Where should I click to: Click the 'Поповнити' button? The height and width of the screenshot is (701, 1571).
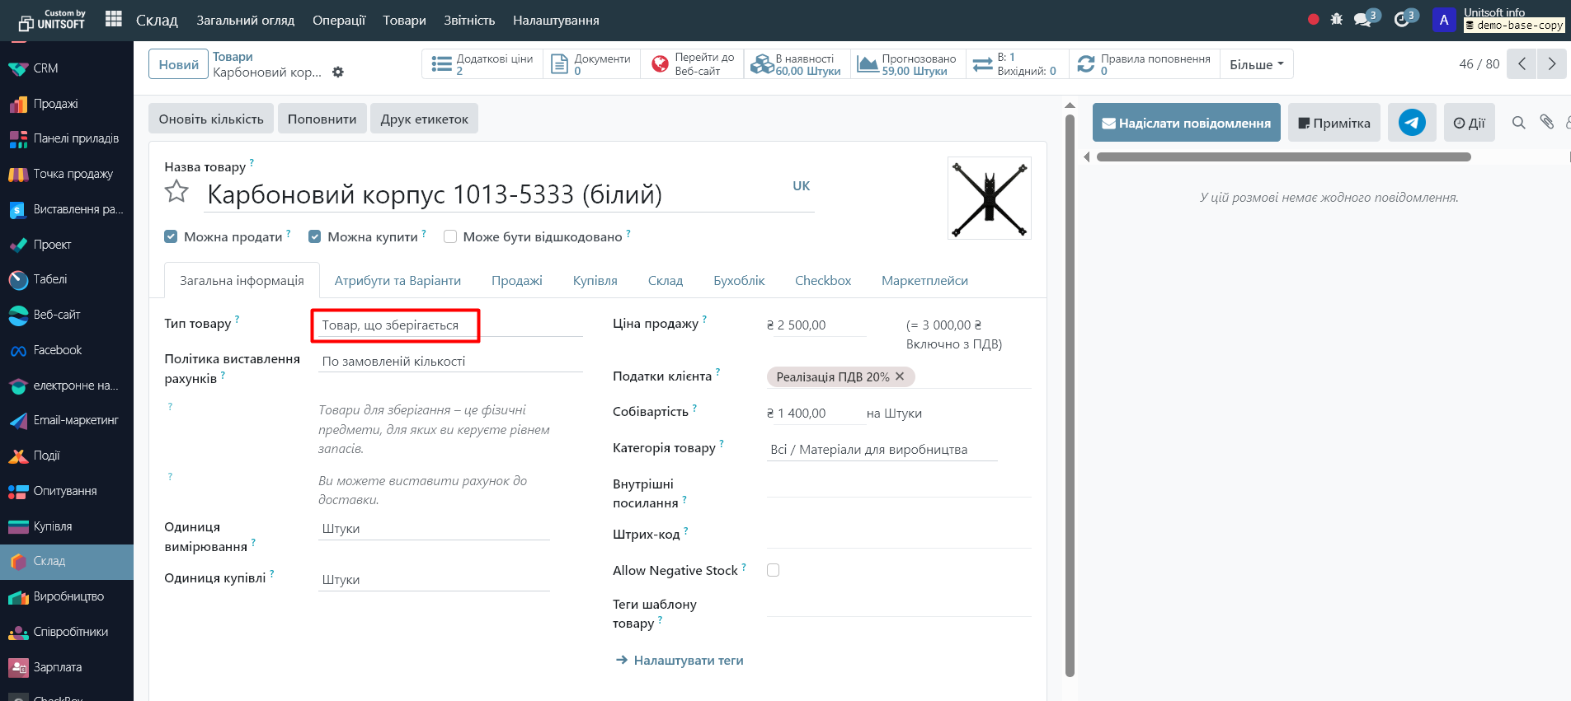322,119
